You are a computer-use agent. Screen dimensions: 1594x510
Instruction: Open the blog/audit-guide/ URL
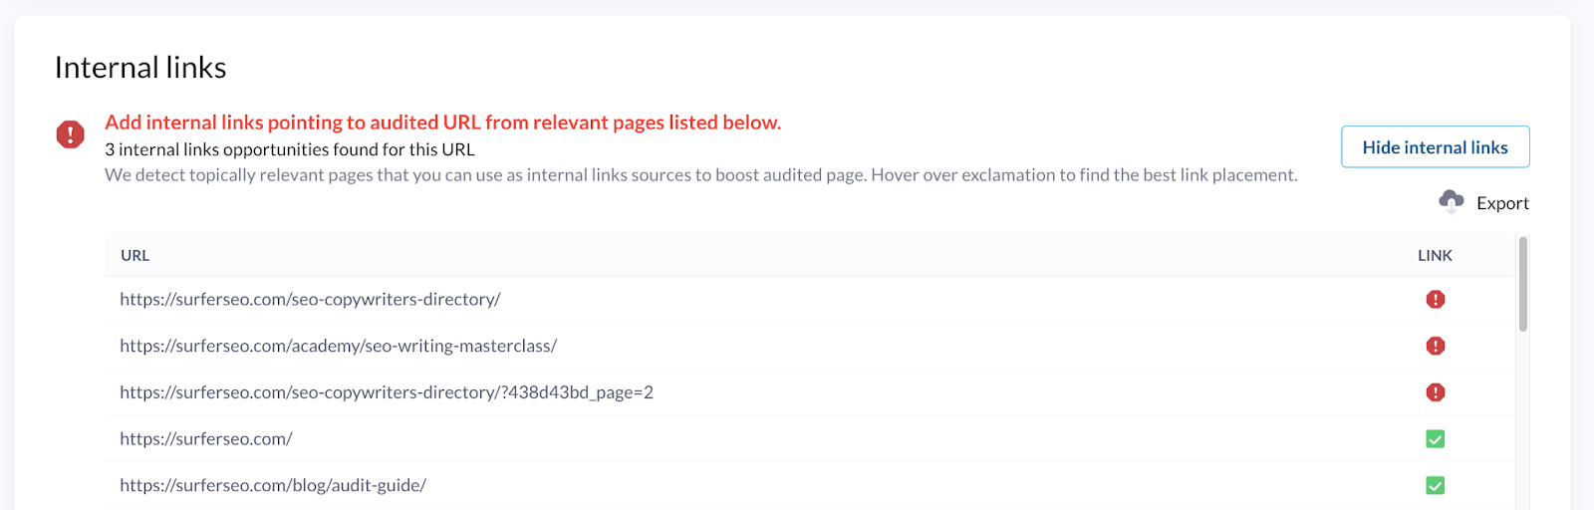pyautogui.click(x=273, y=485)
